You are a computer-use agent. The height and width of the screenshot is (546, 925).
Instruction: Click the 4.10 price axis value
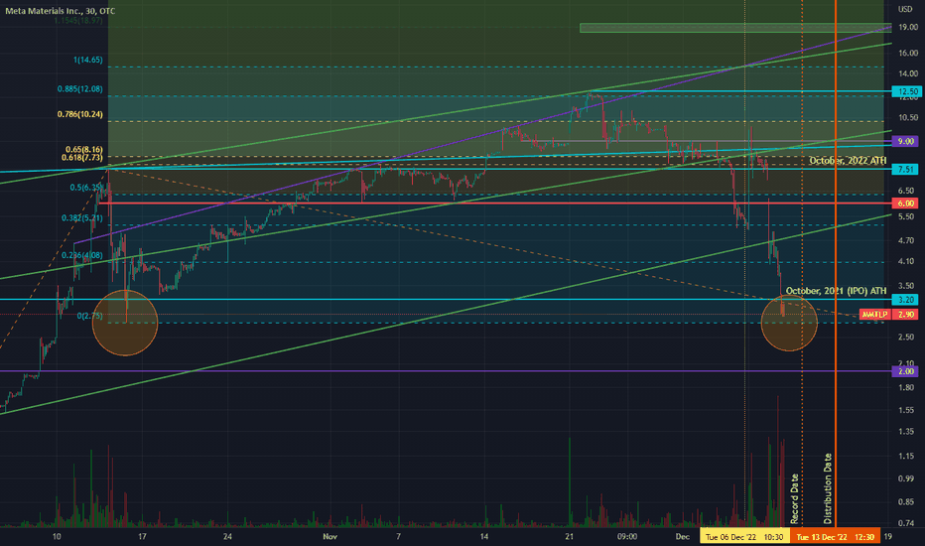(905, 261)
